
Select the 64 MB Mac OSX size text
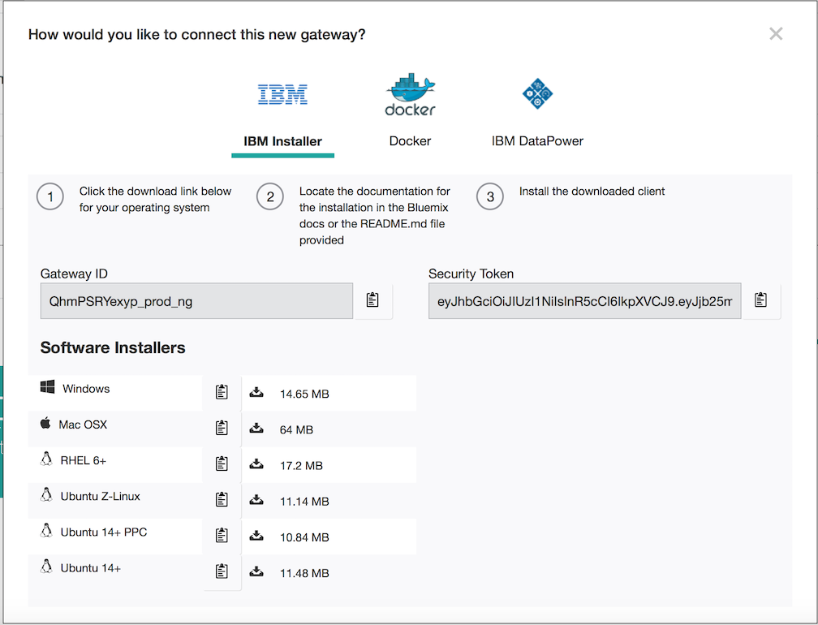tap(296, 430)
